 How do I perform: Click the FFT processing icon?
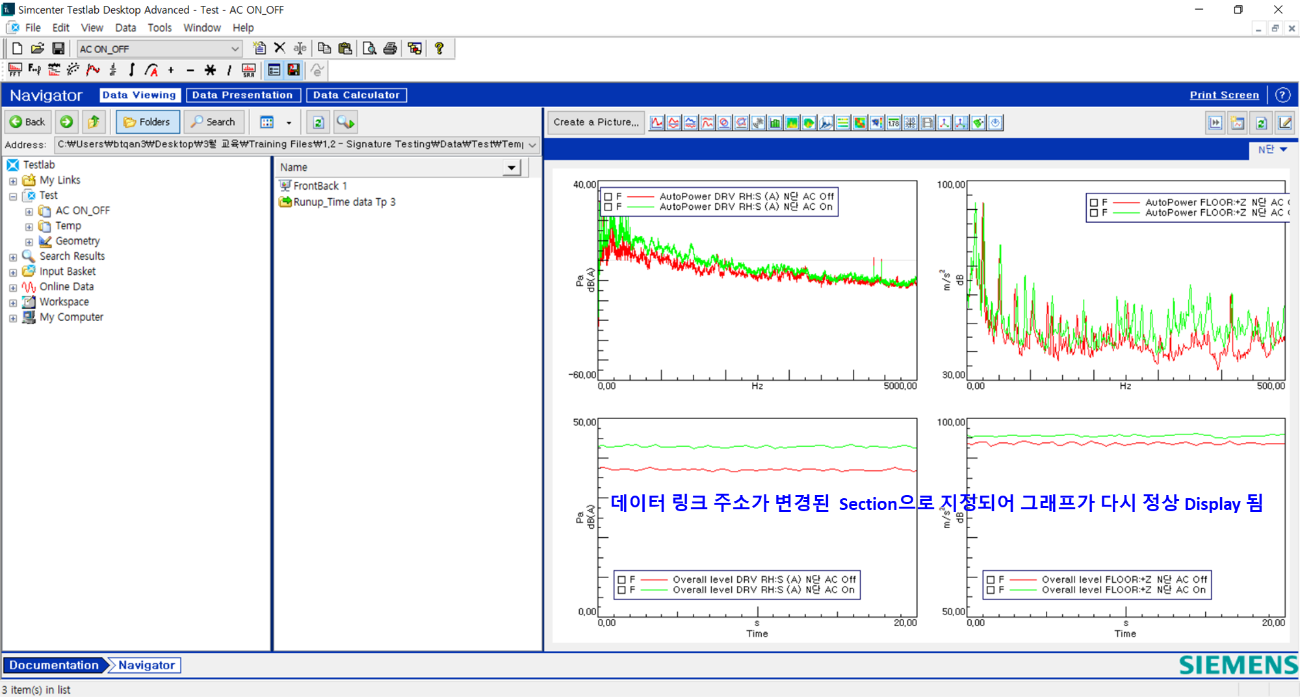coord(15,70)
